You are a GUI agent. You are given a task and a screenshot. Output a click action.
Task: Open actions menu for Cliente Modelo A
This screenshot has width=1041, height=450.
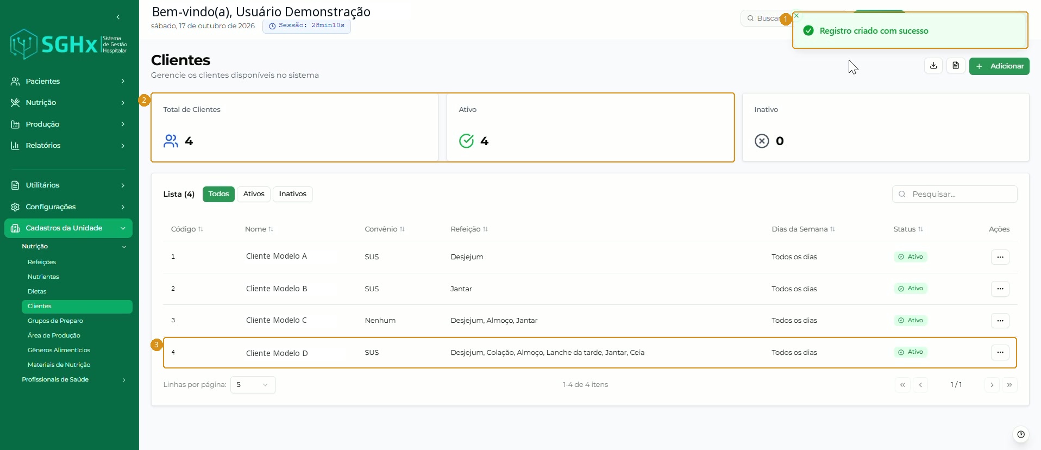click(1000, 257)
